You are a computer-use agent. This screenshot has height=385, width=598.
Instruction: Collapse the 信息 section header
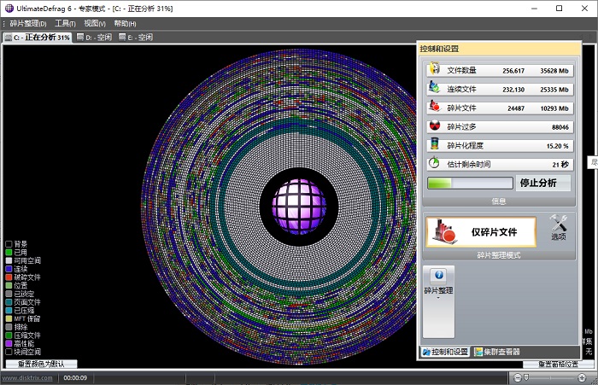pos(499,201)
